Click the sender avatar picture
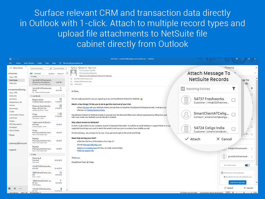 coord(73,73)
